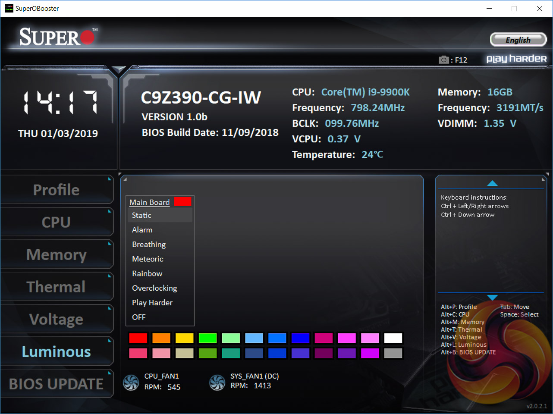Image resolution: width=553 pixels, height=414 pixels.
Task: Click the Alt+B: BIOS UPDATE shortcut hint
Action: 468,352
